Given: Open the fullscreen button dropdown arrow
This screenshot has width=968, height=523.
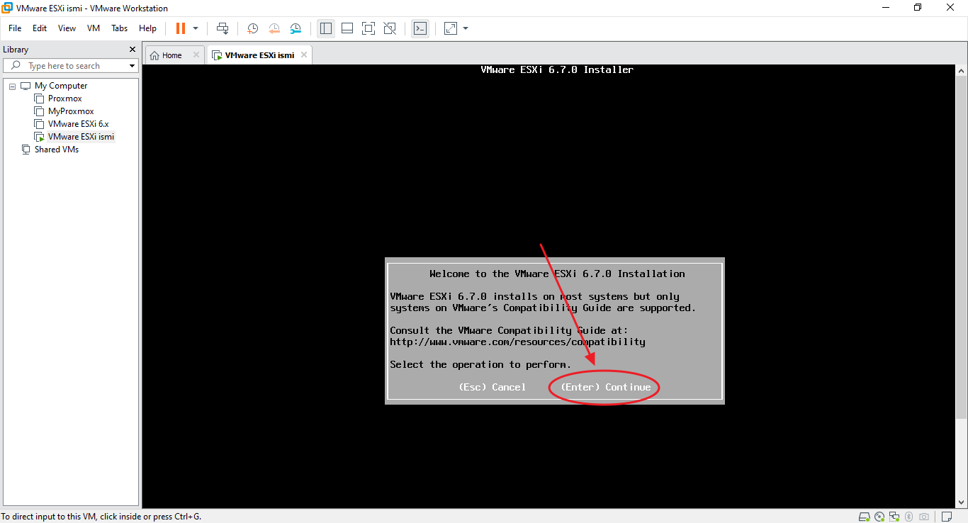Looking at the screenshot, I should click(465, 28).
